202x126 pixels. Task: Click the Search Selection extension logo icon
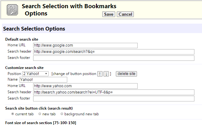point(12,10)
